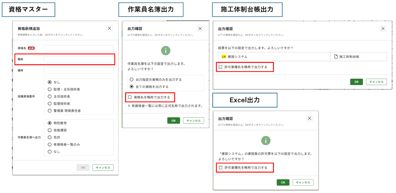Image resolution: width=396 pixels, height=193 pixels.
Task: Click キャンセル in 資格新規追加 dialog
Action: coord(103,167)
